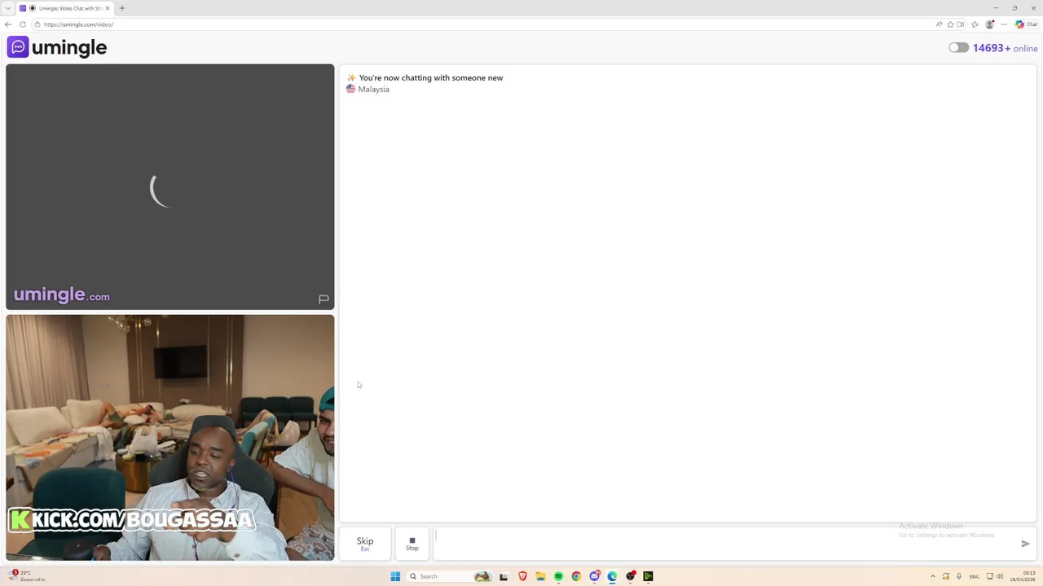Click the microphone icon in system tray
The image size is (1043, 586).
coord(959,576)
